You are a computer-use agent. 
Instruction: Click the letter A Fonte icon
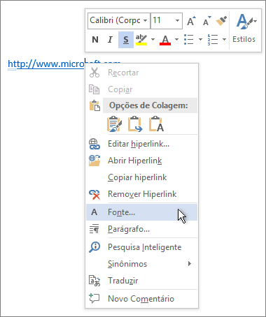click(94, 212)
